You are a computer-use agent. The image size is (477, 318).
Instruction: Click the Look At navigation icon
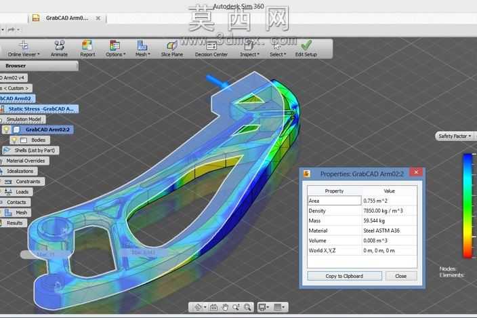[x=214, y=307]
